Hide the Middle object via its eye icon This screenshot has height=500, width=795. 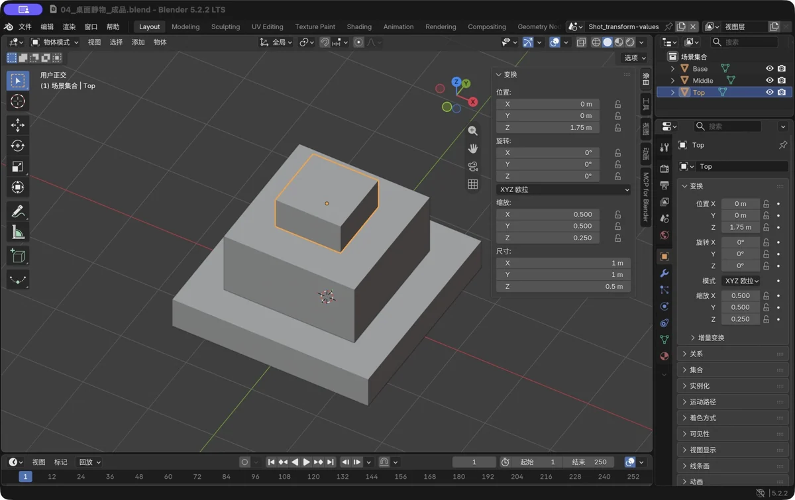[x=769, y=81]
